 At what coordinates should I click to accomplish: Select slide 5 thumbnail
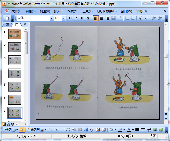coord(15,87)
